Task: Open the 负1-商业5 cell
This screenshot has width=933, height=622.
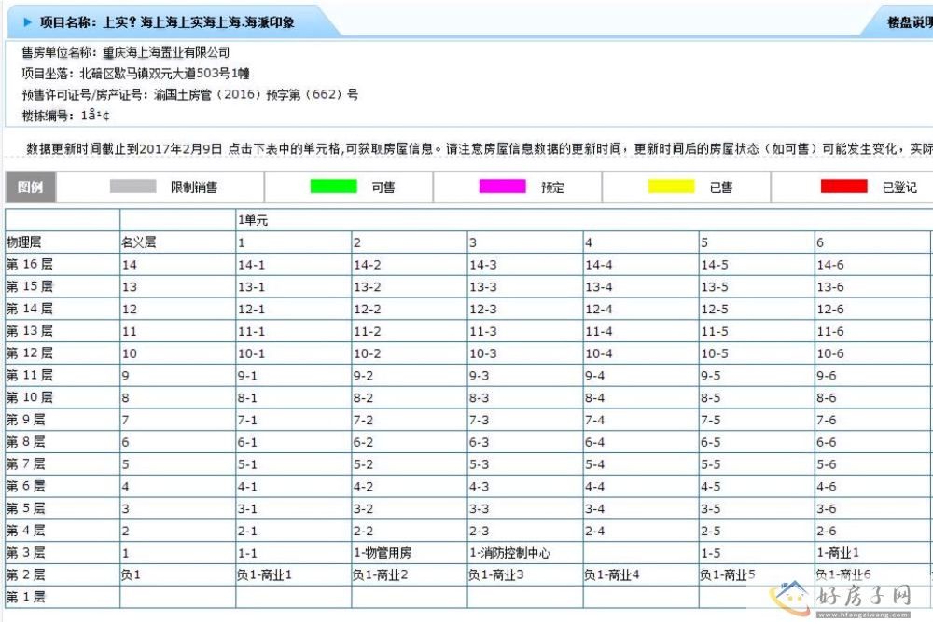Action: click(757, 575)
